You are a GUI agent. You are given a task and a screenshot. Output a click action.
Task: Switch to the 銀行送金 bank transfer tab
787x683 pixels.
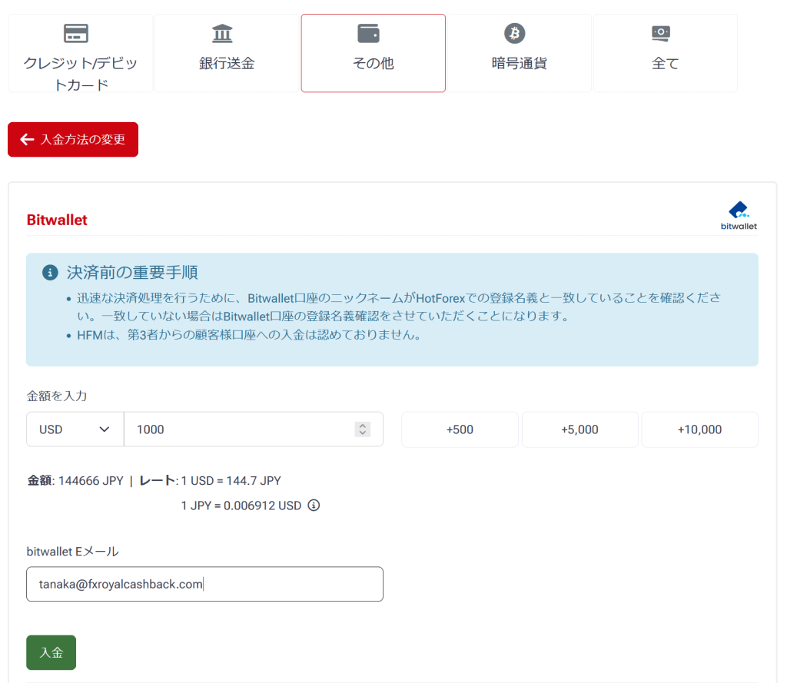pos(227,53)
